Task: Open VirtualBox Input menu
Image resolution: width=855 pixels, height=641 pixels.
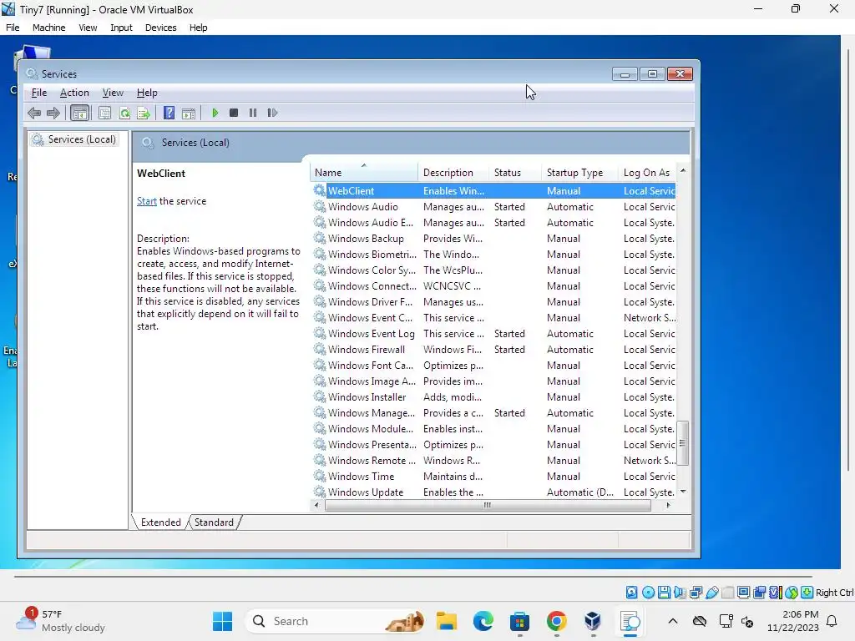Action: [x=121, y=28]
